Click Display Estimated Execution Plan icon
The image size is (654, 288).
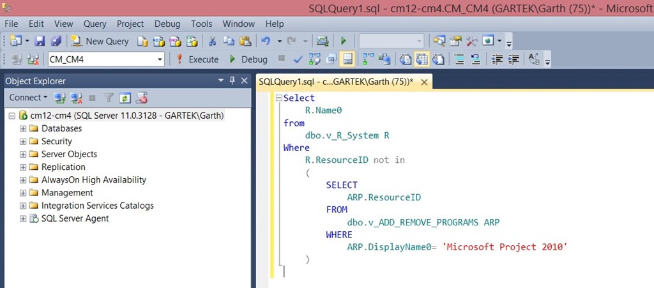pyautogui.click(x=314, y=59)
